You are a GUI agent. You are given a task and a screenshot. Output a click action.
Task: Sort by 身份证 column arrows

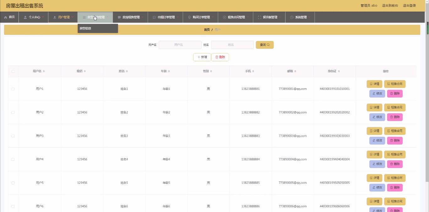click(339, 71)
